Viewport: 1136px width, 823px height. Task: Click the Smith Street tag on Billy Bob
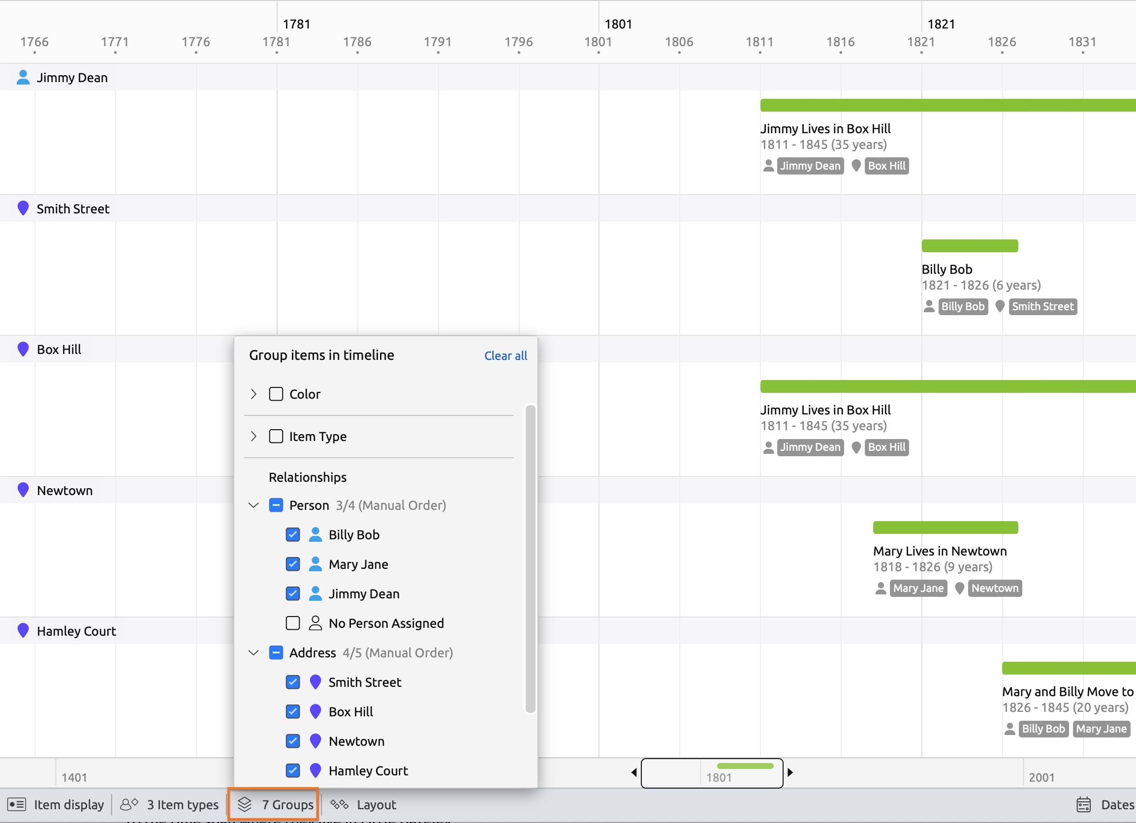click(1042, 306)
